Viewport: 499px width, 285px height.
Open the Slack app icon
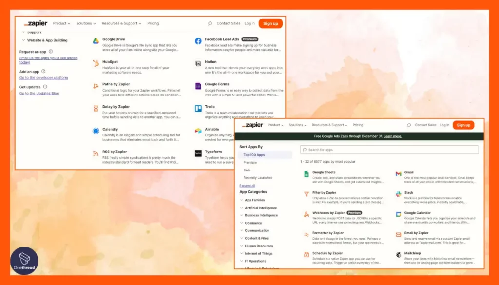[x=398, y=194]
